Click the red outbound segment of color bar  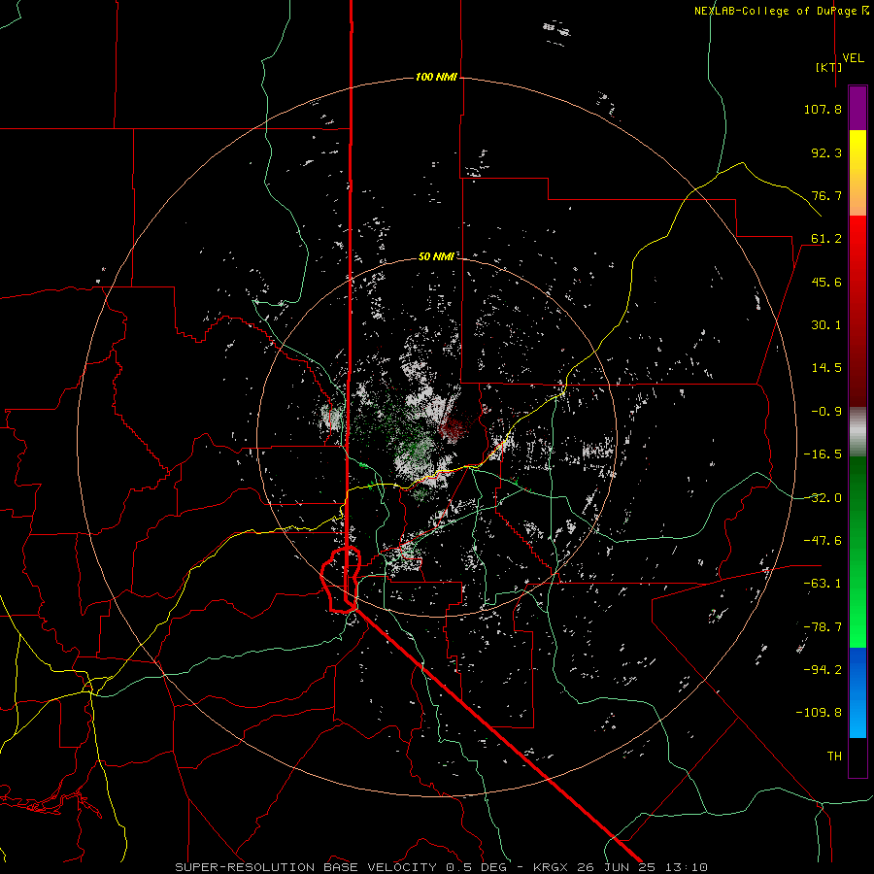(857, 311)
